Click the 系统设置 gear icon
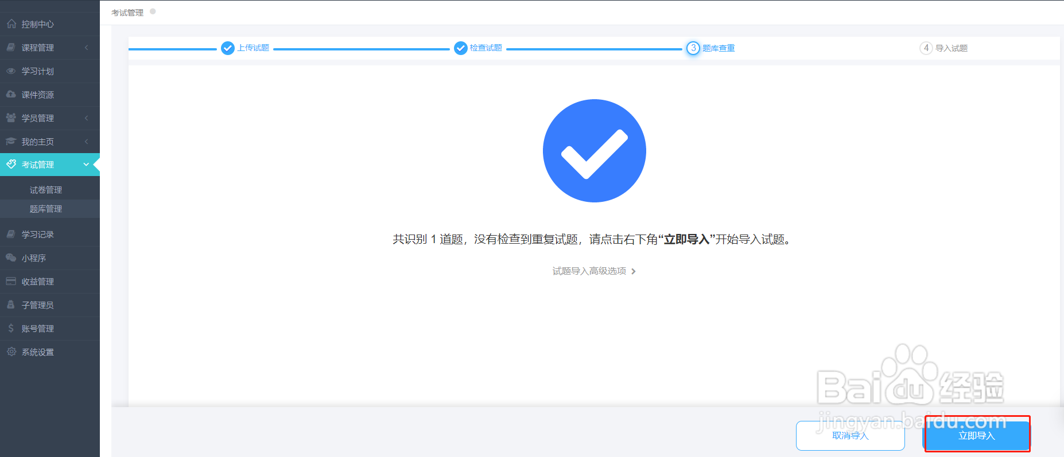 click(x=11, y=352)
